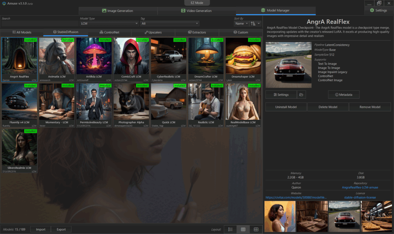
Task: Click the Amuse app logo icon
Action: tap(4, 3)
